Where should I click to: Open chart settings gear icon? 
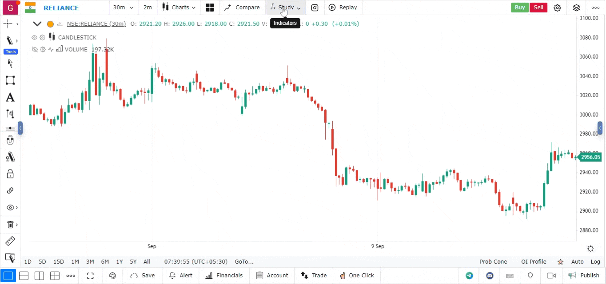pos(557,8)
